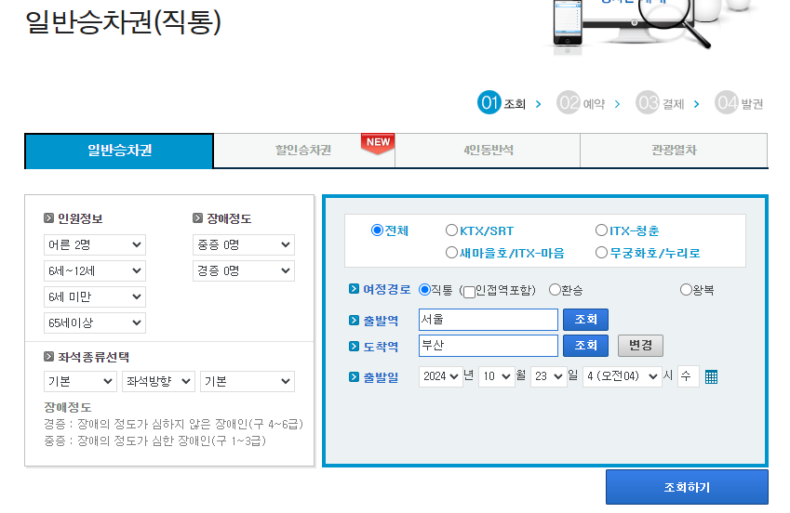Click the 장애정도 section arrow icon

[x=197, y=218]
